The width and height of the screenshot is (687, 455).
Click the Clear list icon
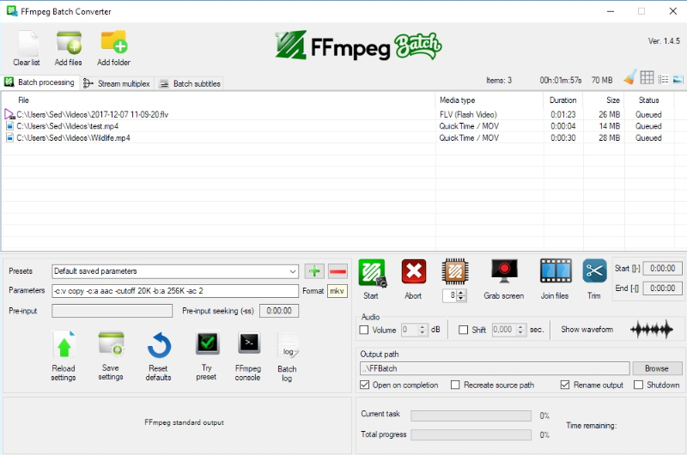[x=28, y=43]
